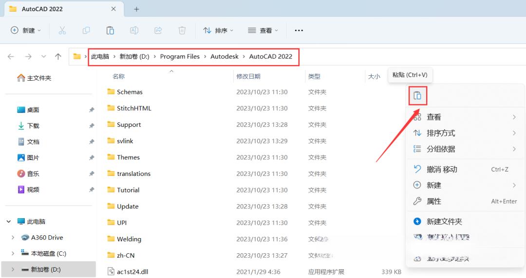Open Sort by (排序方式) context menu entry
526x278 pixels.
click(x=465, y=133)
